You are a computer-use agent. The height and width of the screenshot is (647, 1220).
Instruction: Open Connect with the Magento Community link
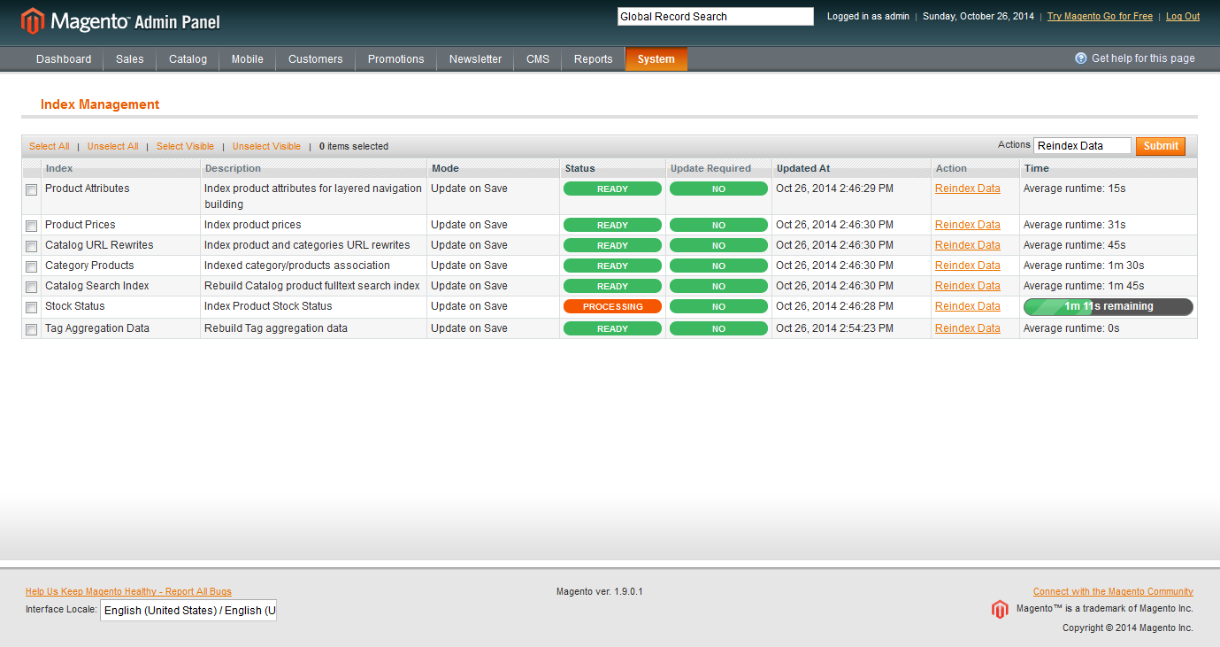(1113, 591)
